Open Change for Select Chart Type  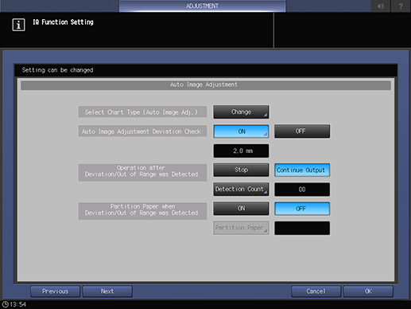click(241, 112)
